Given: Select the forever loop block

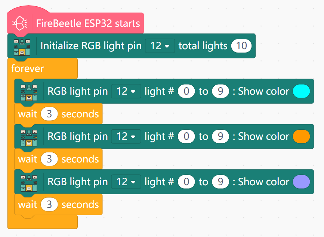Looking at the screenshot, I should [28, 69].
